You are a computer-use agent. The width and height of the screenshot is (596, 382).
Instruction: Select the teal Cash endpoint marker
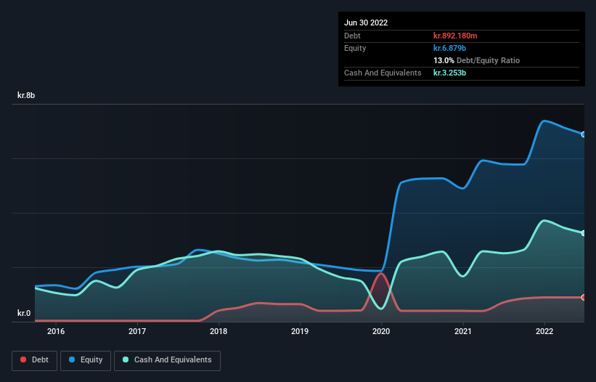[584, 233]
